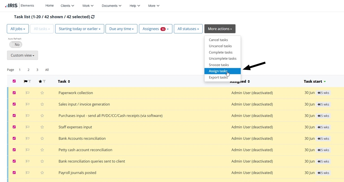Toggle Auto Refresh on
Screen dimensions: 344x182
click(16, 44)
